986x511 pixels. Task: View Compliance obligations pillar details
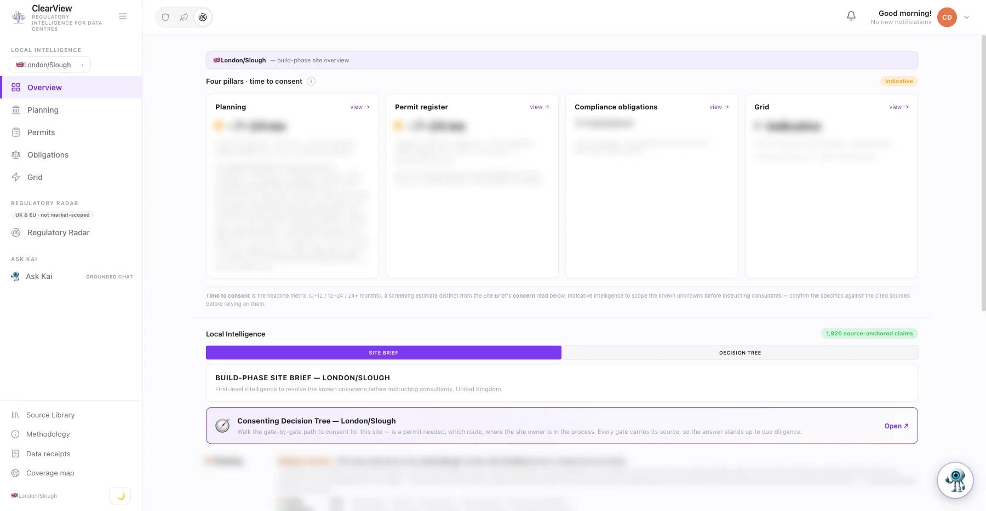719,107
